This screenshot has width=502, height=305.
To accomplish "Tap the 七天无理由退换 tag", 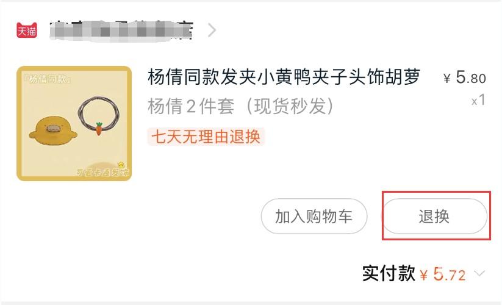I will pos(206,137).
